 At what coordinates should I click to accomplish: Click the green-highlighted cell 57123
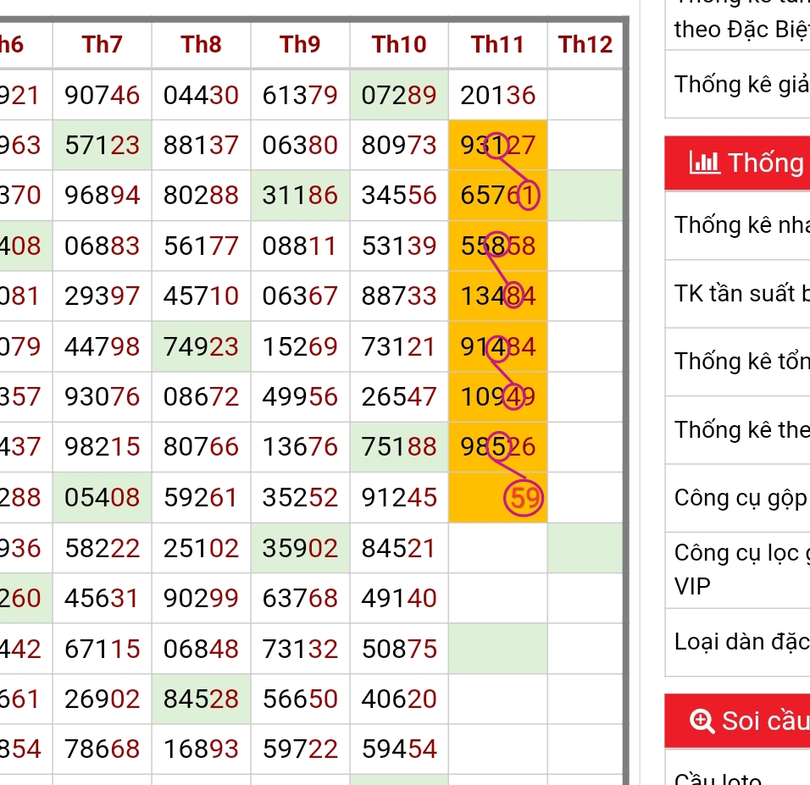103,146
